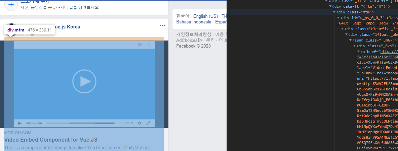Click the 한국어 language text
Viewport: 398px width, 151px height.
(183, 16)
